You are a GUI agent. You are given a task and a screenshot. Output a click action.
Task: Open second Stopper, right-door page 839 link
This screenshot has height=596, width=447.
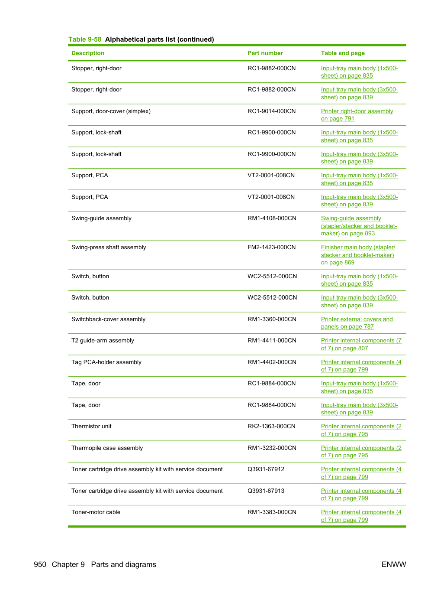[x=360, y=93]
